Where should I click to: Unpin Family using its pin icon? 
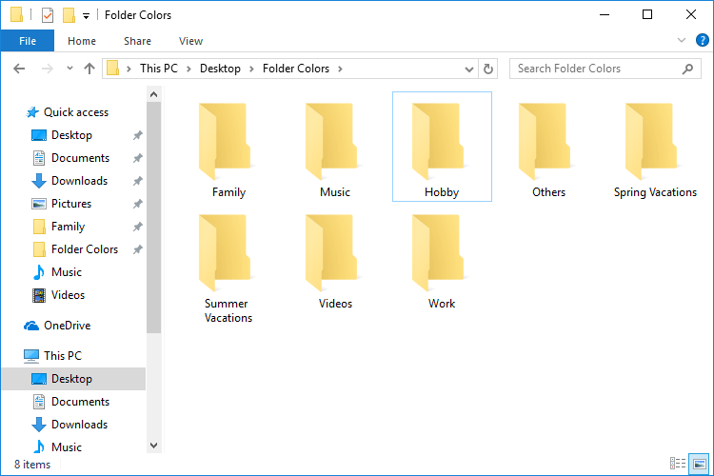pyautogui.click(x=137, y=227)
